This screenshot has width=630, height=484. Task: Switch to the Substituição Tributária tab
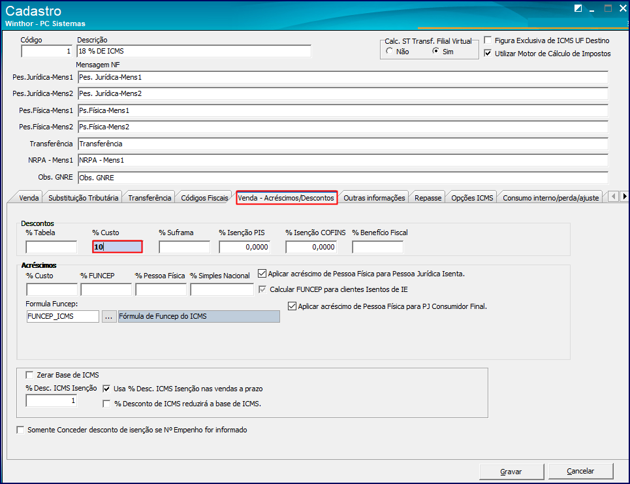pos(83,198)
